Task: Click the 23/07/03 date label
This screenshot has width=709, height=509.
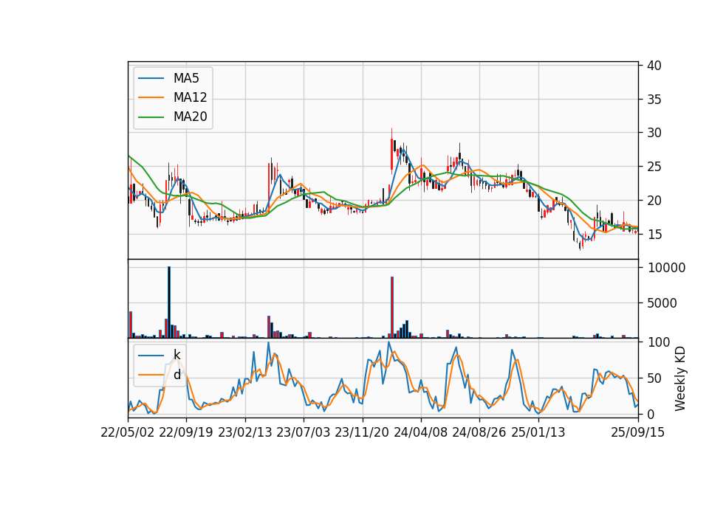Action: point(304,432)
